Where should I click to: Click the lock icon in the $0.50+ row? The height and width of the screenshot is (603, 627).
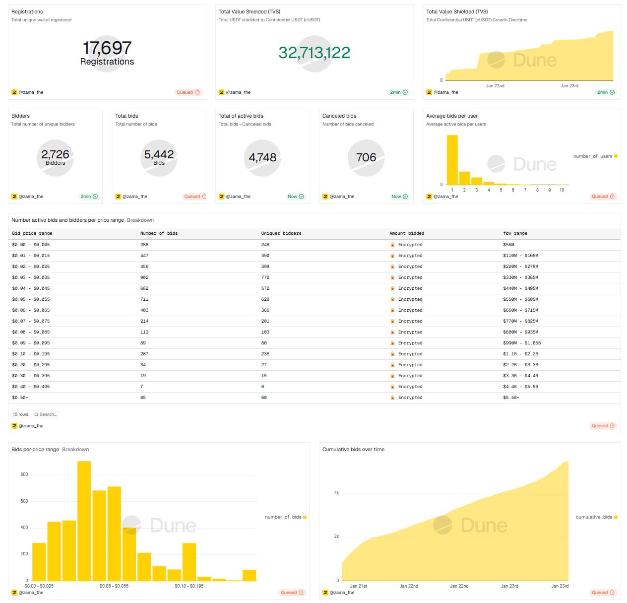coord(392,398)
